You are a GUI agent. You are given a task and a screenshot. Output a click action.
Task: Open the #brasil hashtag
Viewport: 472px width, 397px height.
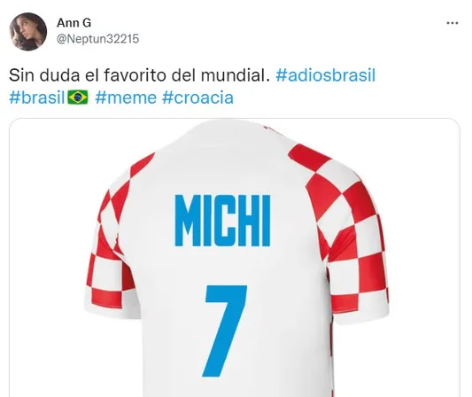37,97
